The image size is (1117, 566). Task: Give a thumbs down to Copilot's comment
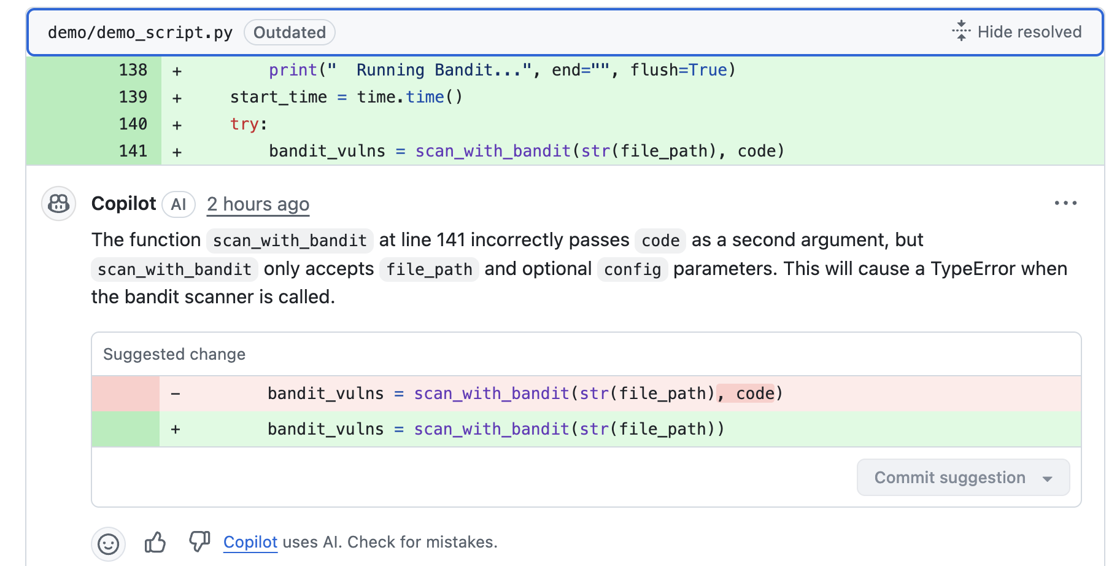click(199, 541)
